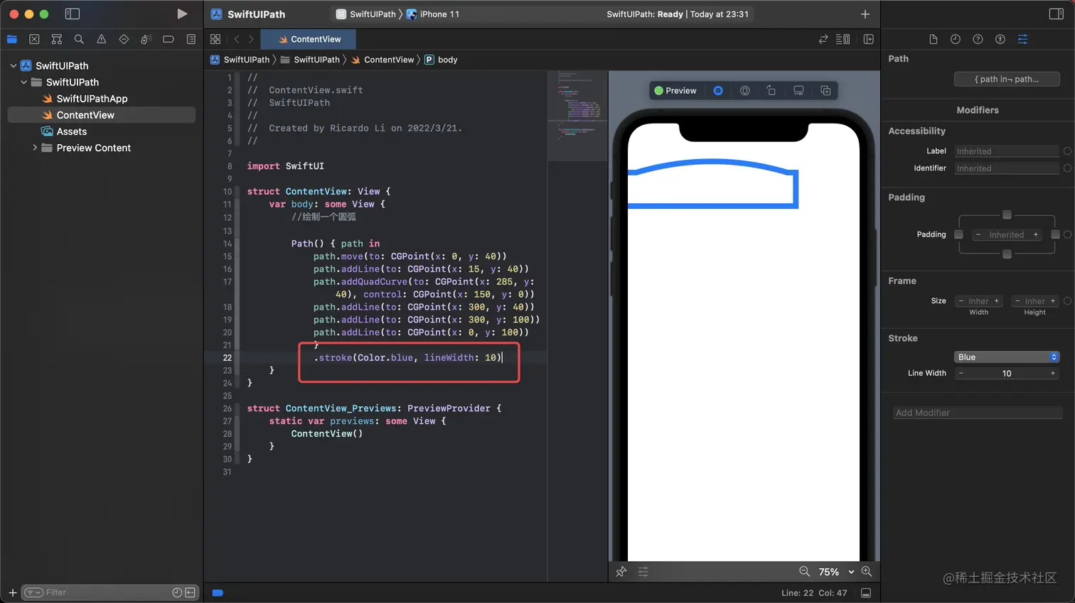Open the Test navigator diamond icon
The width and height of the screenshot is (1075, 603).
click(124, 39)
